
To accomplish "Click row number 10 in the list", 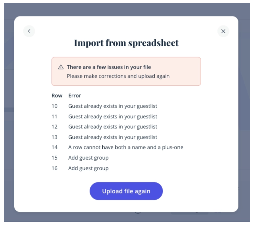I will (x=54, y=106).
